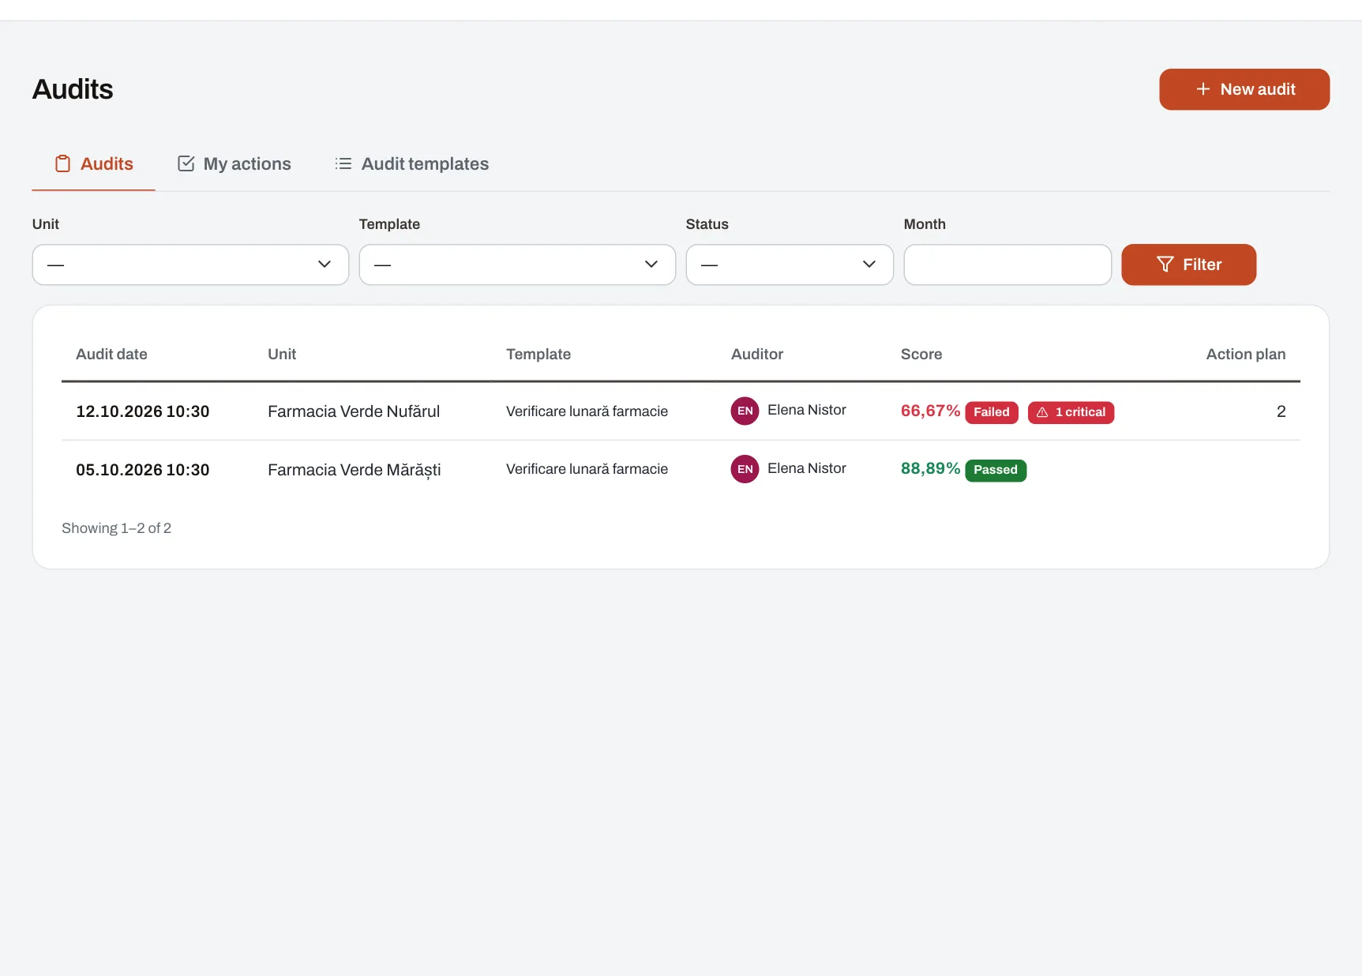Click the plus icon in New audit
The image size is (1362, 976).
[1203, 89]
